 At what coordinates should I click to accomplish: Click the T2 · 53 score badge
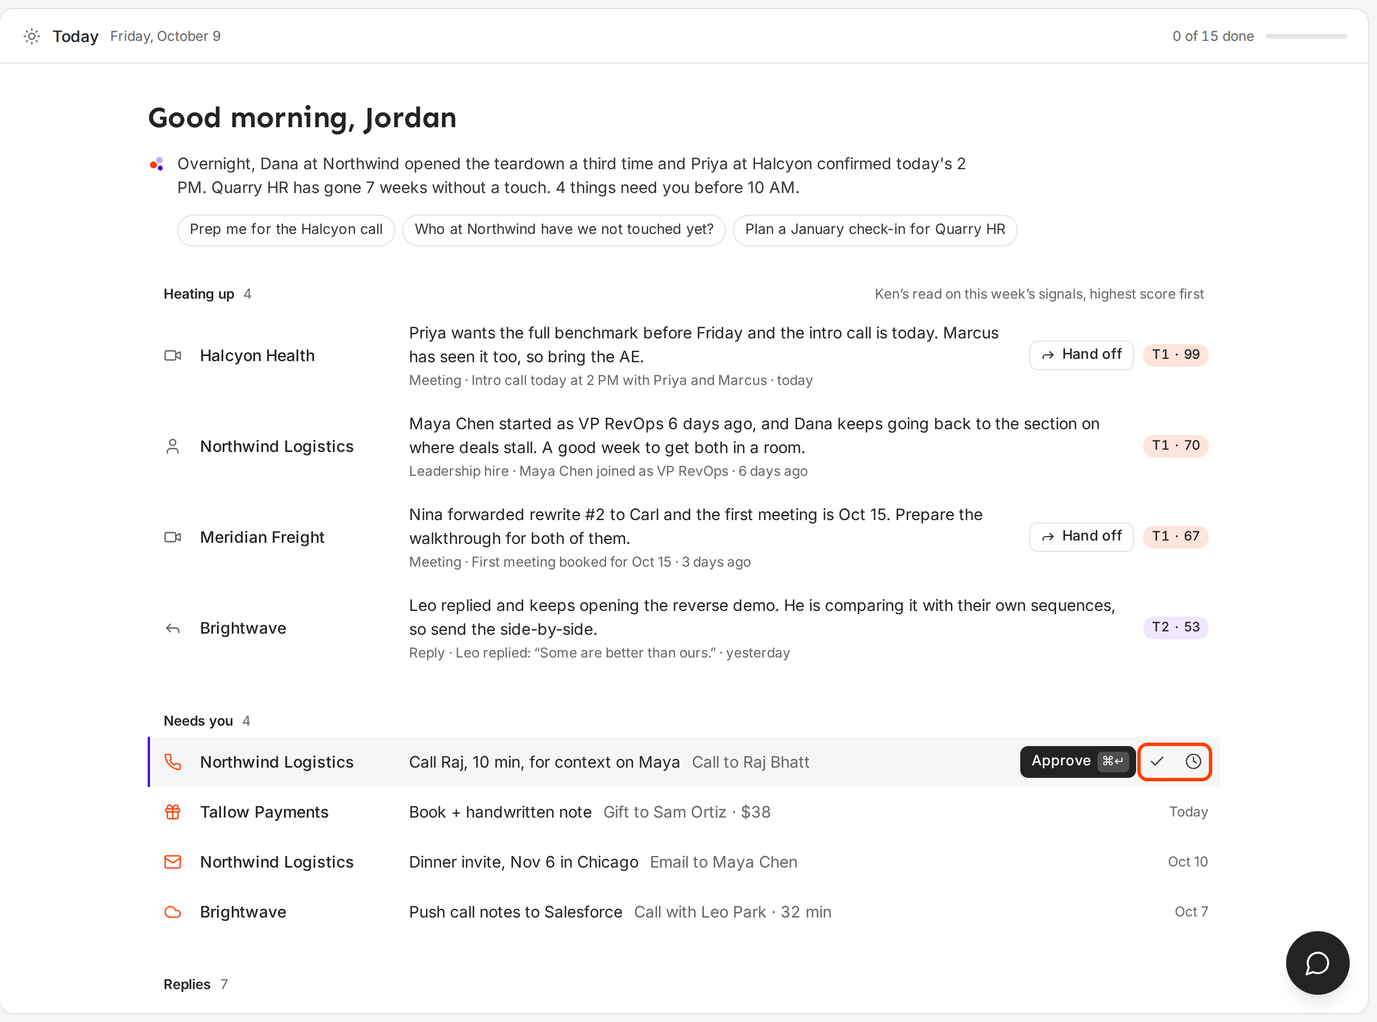pos(1175,628)
